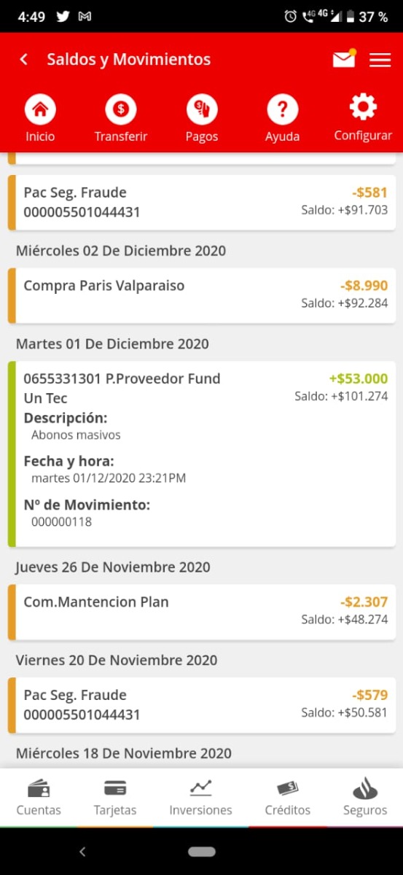Expand the Pac Seg. Fraude -$581 entry
Viewport: 403px width, 875px height.
click(202, 202)
